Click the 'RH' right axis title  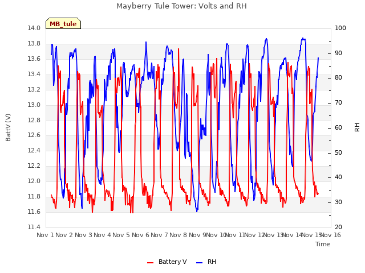pyautogui.click(x=357, y=127)
